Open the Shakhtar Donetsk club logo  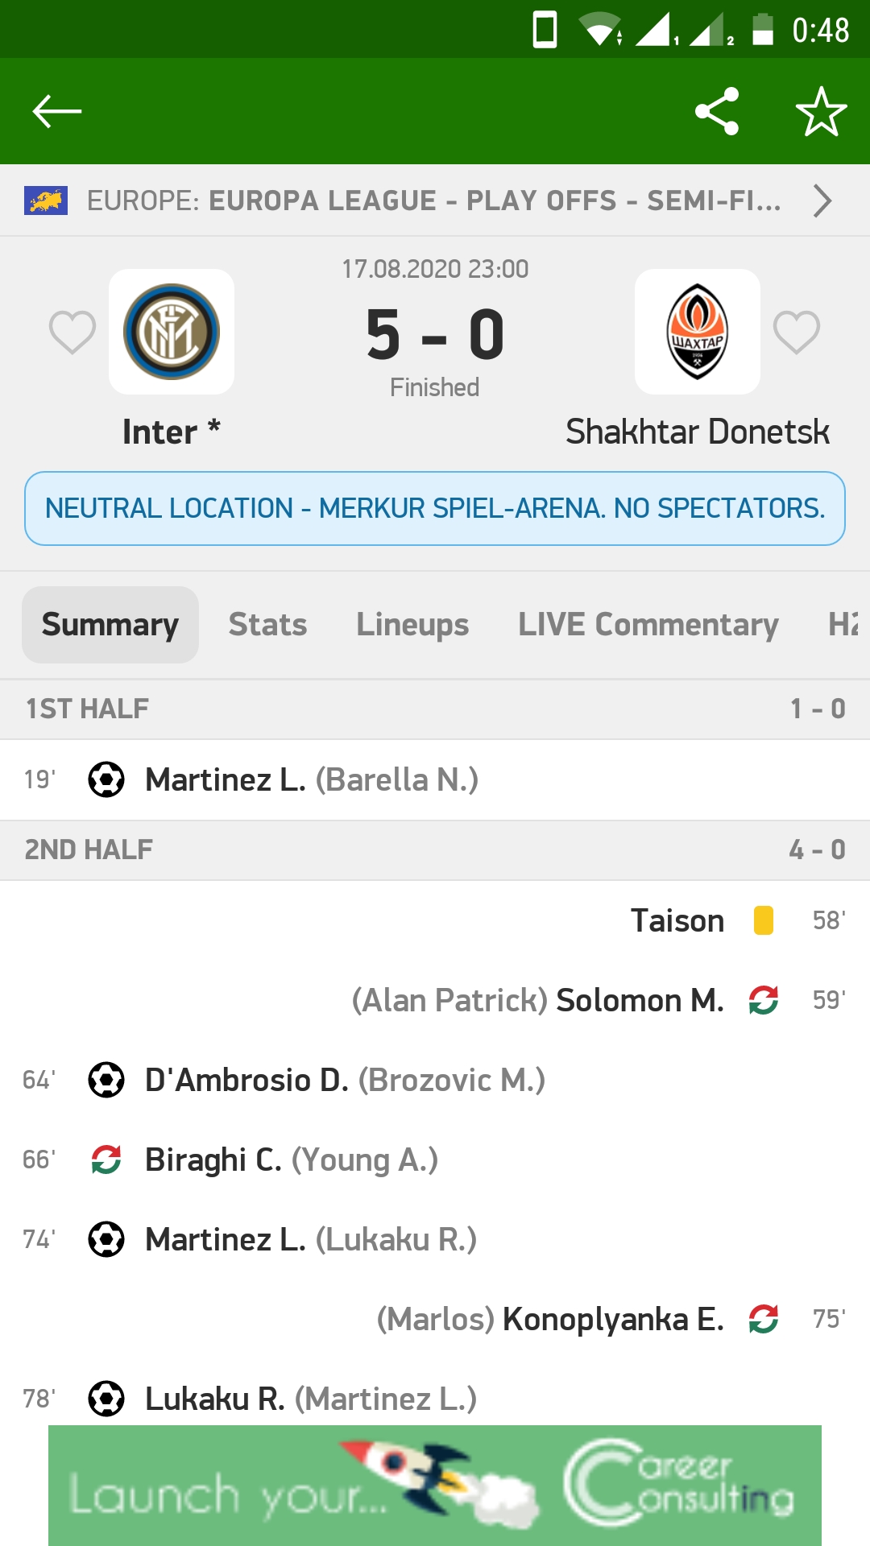tap(698, 332)
